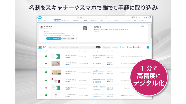Click the card keyword search field

[76, 47]
